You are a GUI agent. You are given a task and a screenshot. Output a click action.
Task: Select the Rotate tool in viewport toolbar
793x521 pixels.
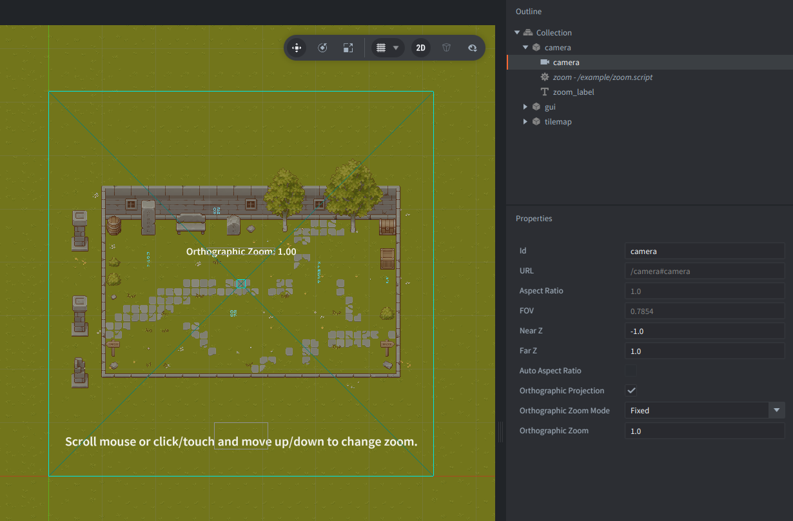pos(323,48)
